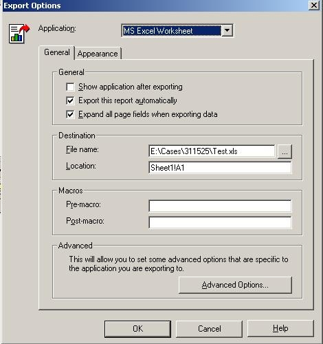Click the file browse ellipsis button
Image resolution: width=323 pixels, height=344 pixels.
click(x=285, y=151)
